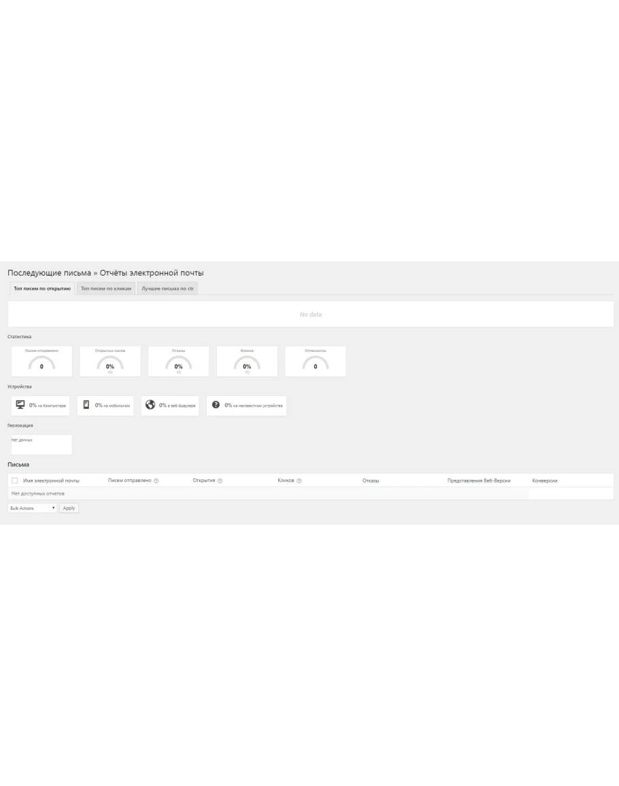The image size is (619, 786).
Task: Switch to Топ писем по кликам tab
Action: (x=106, y=289)
